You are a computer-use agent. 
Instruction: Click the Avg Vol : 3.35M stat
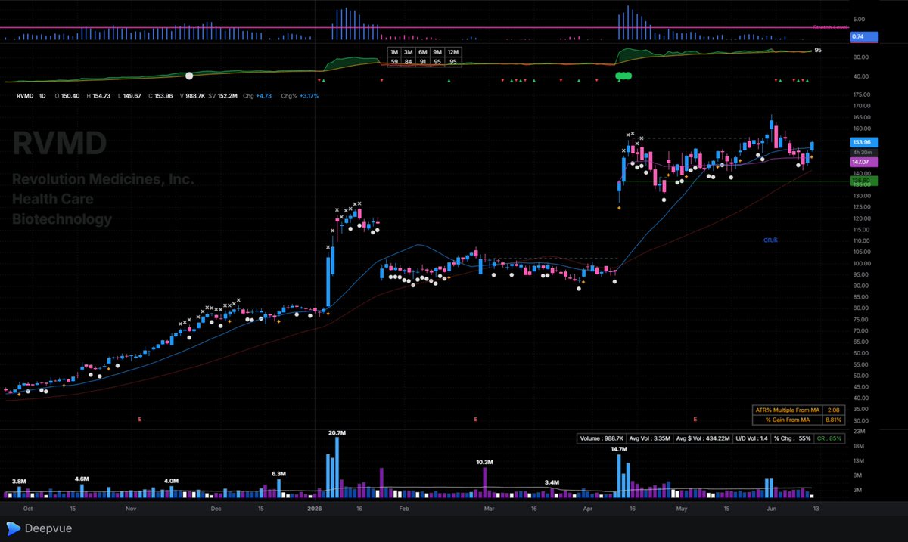click(651, 438)
